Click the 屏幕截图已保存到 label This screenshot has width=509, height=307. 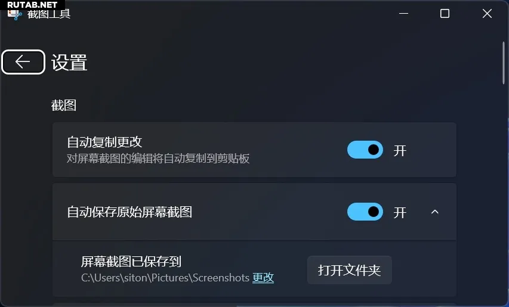(131, 262)
